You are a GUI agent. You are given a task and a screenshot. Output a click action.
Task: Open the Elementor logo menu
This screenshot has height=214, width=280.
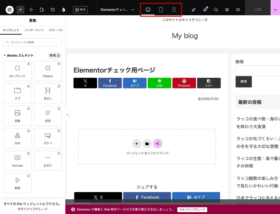point(10,10)
